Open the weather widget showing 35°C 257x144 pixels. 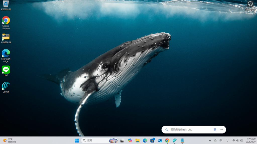[x=10, y=140]
